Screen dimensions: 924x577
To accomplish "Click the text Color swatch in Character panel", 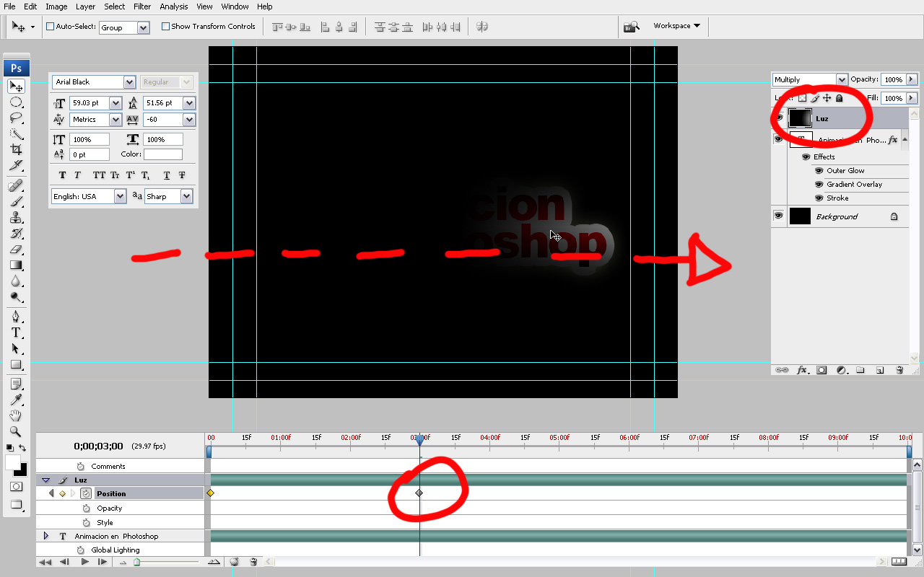I will (x=163, y=154).
